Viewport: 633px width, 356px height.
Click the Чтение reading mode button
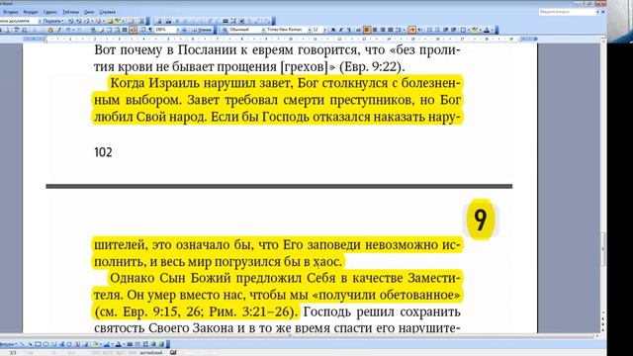202,30
